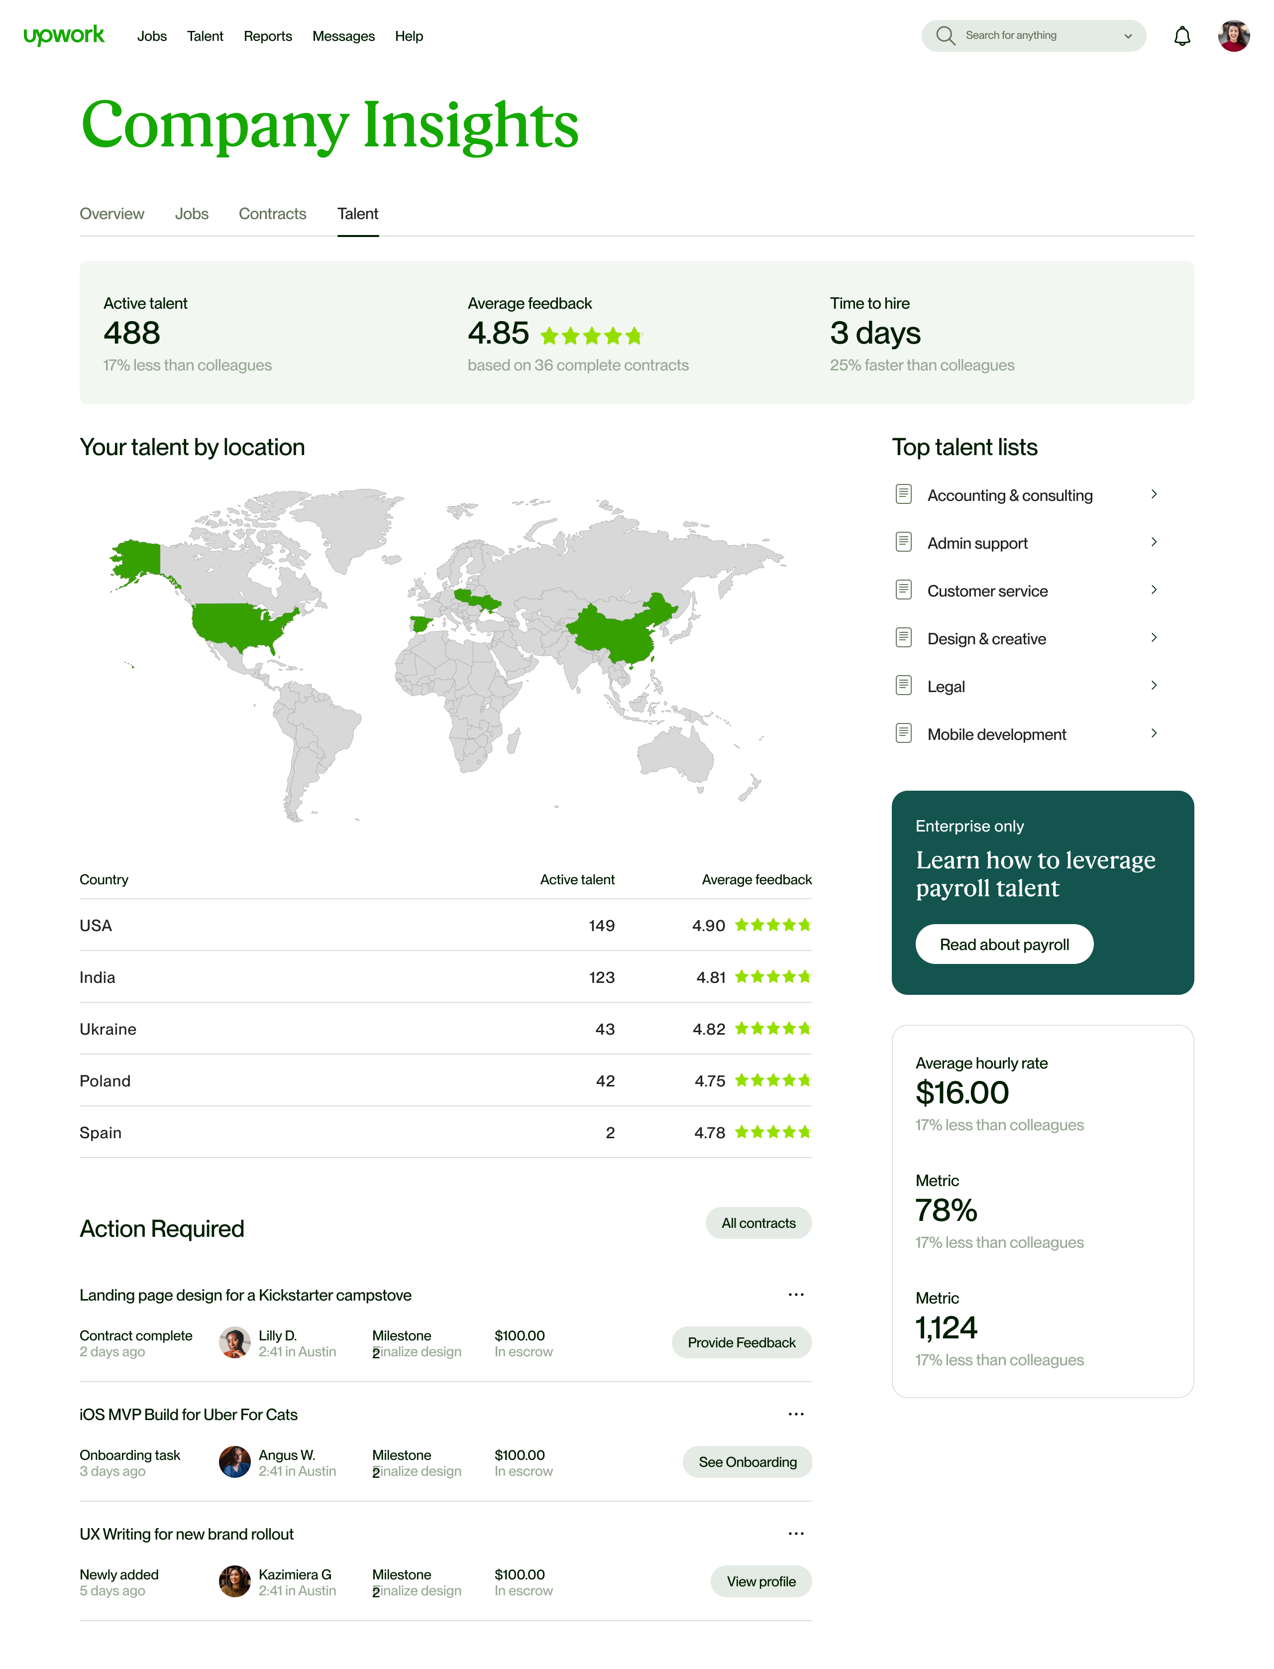Screen dimensions: 1274x1669
Task: Open the Jobs menu in the top navigation
Action: pyautogui.click(x=152, y=36)
